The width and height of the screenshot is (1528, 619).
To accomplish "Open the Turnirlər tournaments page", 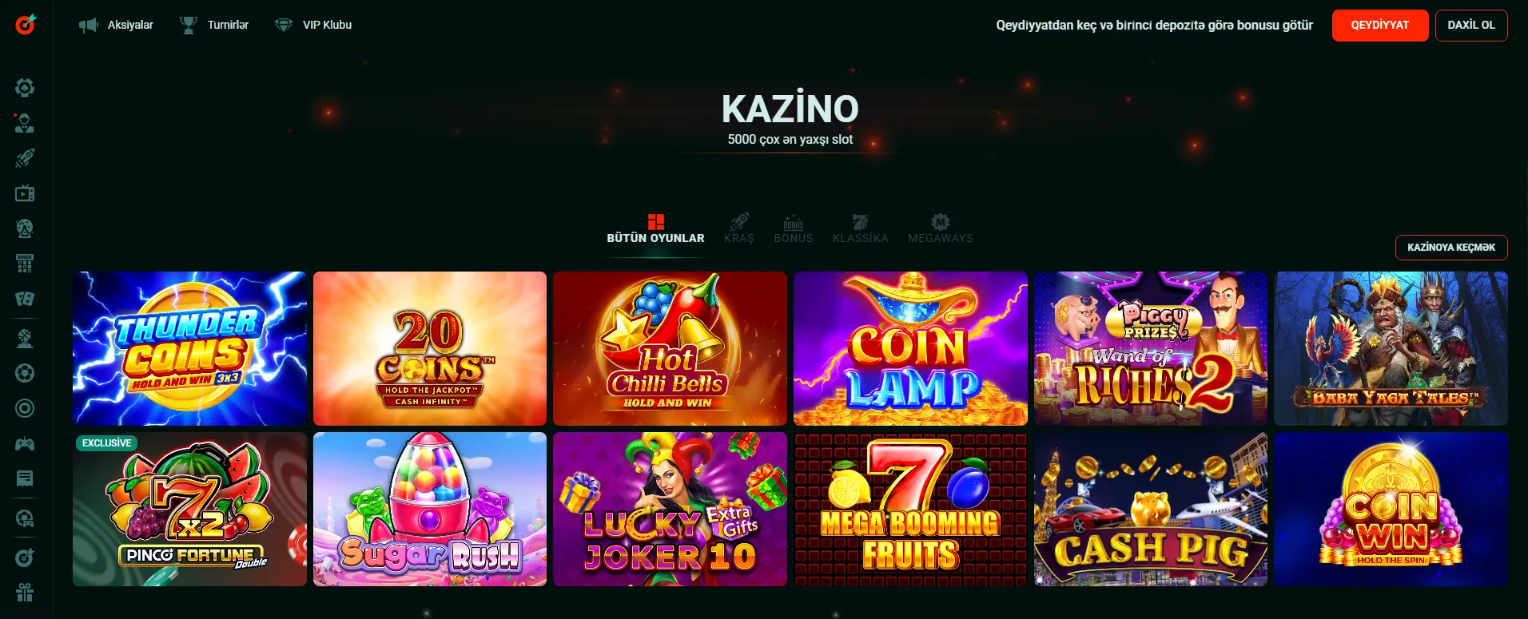I will click(214, 26).
